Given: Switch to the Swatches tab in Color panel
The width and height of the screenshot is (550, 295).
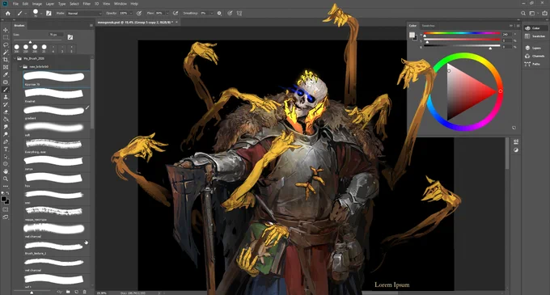Looking at the screenshot, I should [428, 26].
